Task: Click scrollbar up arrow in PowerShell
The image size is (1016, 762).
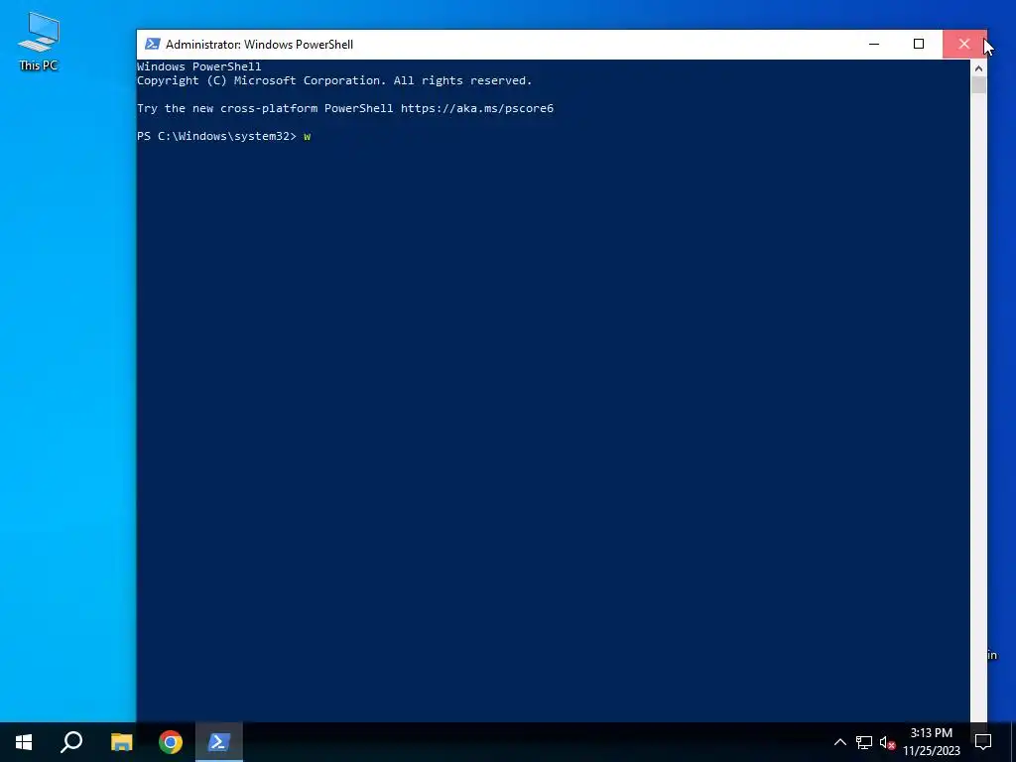Action: (978, 68)
